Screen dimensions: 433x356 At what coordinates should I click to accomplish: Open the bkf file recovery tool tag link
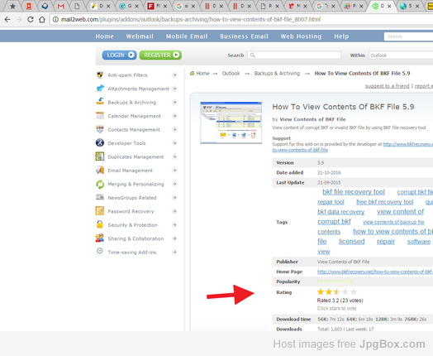point(354,192)
